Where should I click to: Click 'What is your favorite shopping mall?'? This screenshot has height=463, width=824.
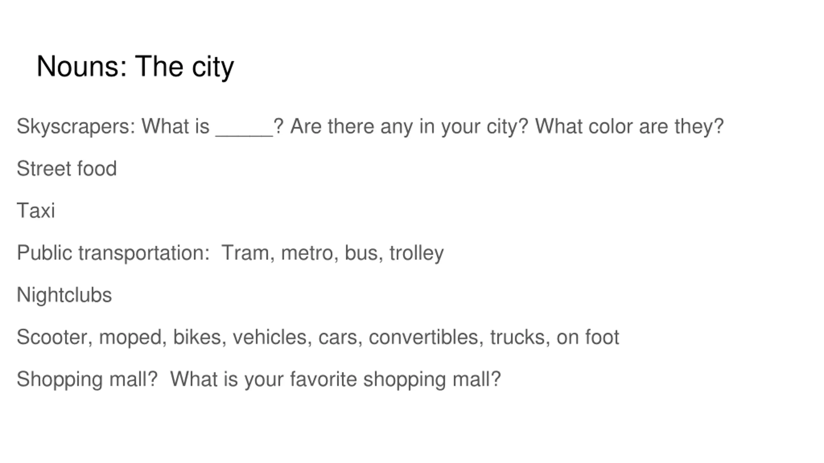click(x=335, y=379)
